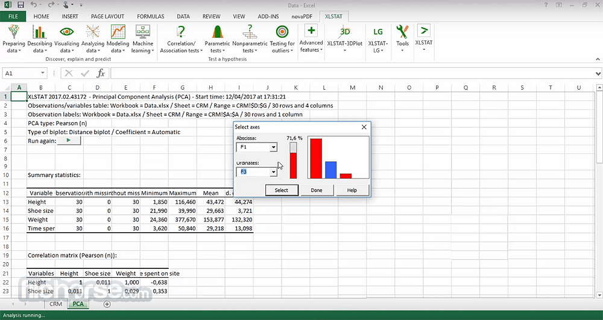Switch to the PAGE LAYOUT tab
Image resolution: width=603 pixels, height=320 pixels.
pyautogui.click(x=107, y=16)
